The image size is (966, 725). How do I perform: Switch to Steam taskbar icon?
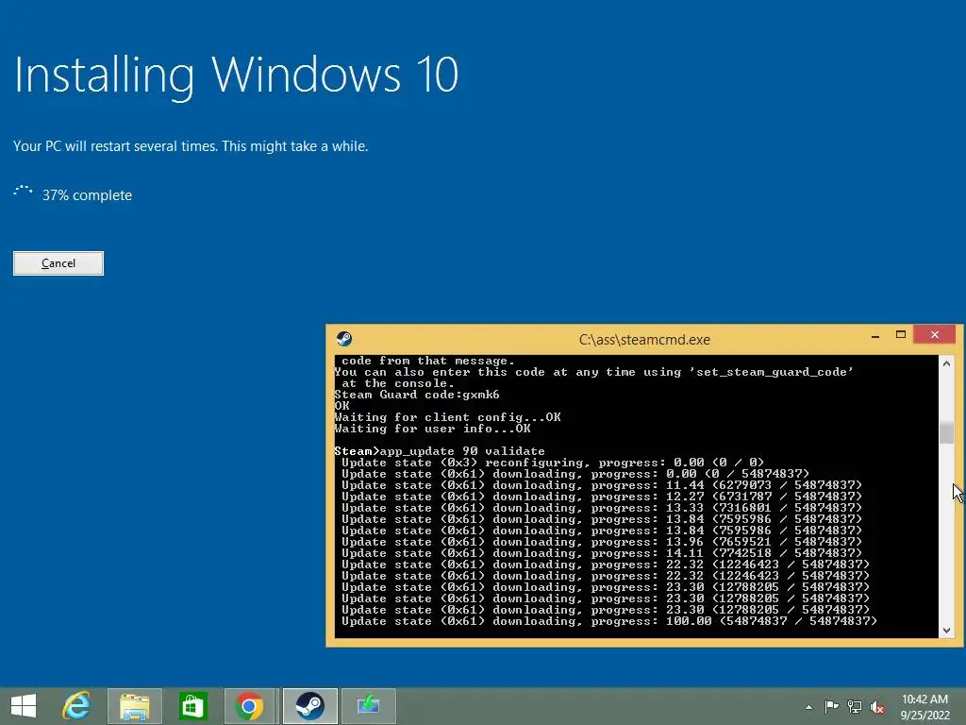[x=309, y=706]
